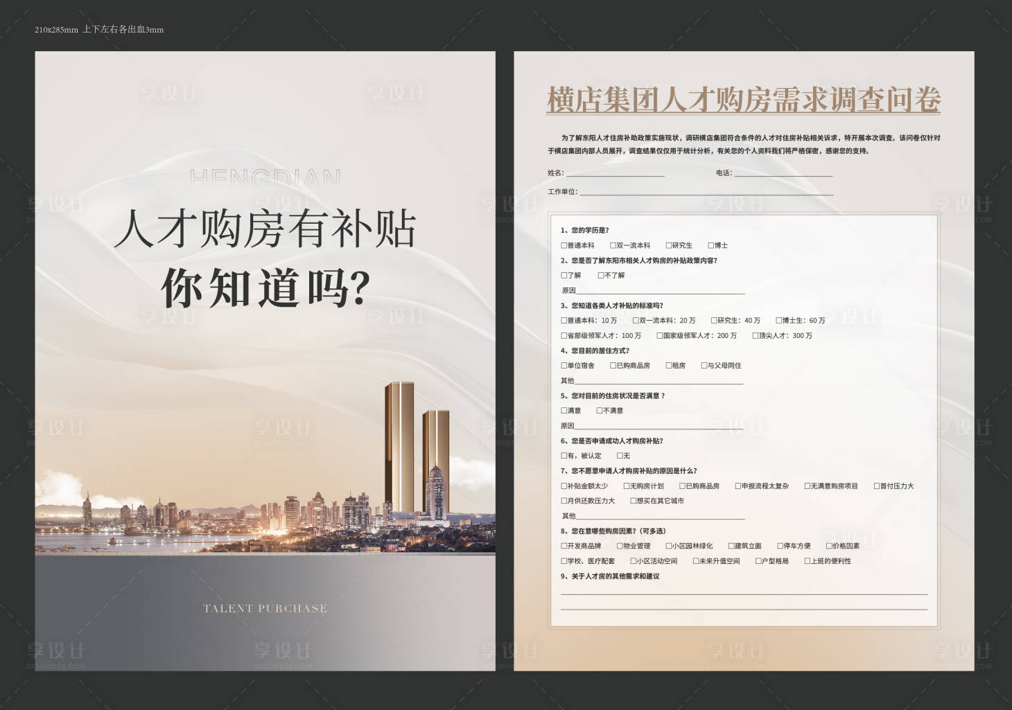Tick 普通本科：10万 checkbox
1012x710 pixels.
coord(564,320)
